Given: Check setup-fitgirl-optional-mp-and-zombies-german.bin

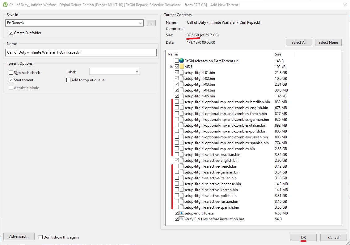Looking at the screenshot, I should coord(177,119).
